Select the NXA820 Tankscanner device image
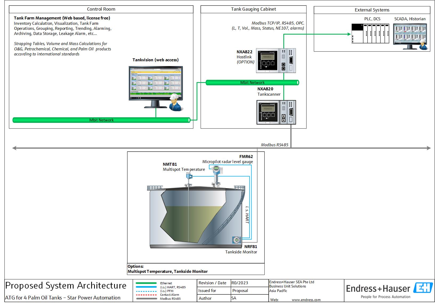Image resolution: width=435 pixels, height=304 pixels. click(276, 112)
